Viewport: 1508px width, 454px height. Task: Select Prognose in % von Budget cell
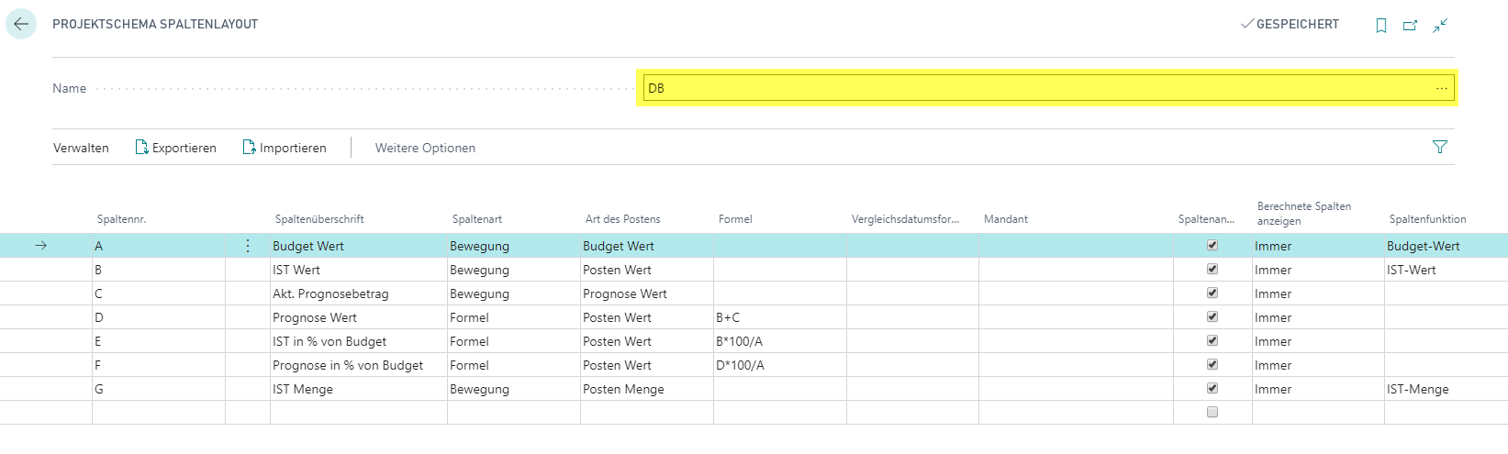[359, 365]
